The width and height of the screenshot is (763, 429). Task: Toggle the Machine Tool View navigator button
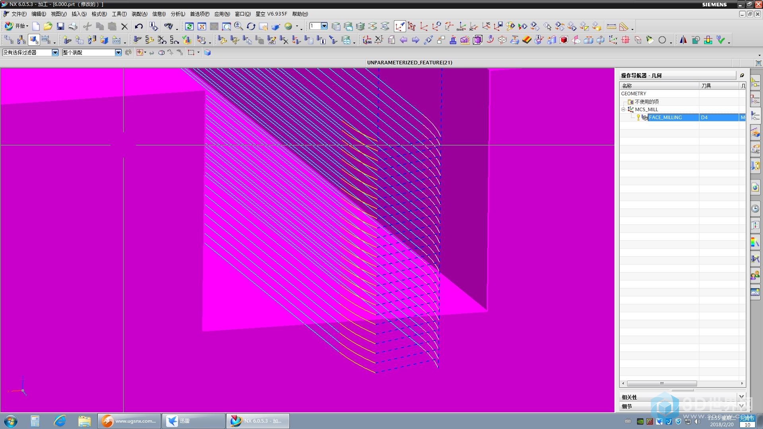click(x=21, y=40)
